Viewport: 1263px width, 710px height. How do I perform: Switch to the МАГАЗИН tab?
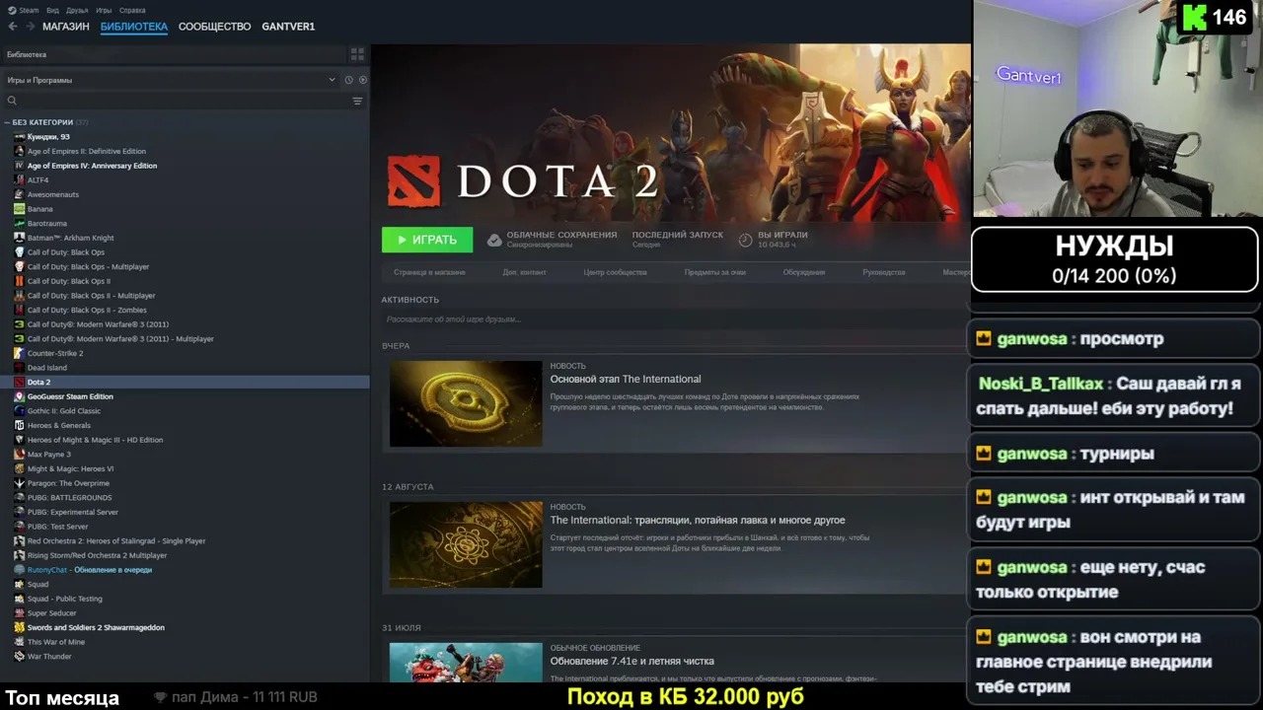(x=66, y=27)
